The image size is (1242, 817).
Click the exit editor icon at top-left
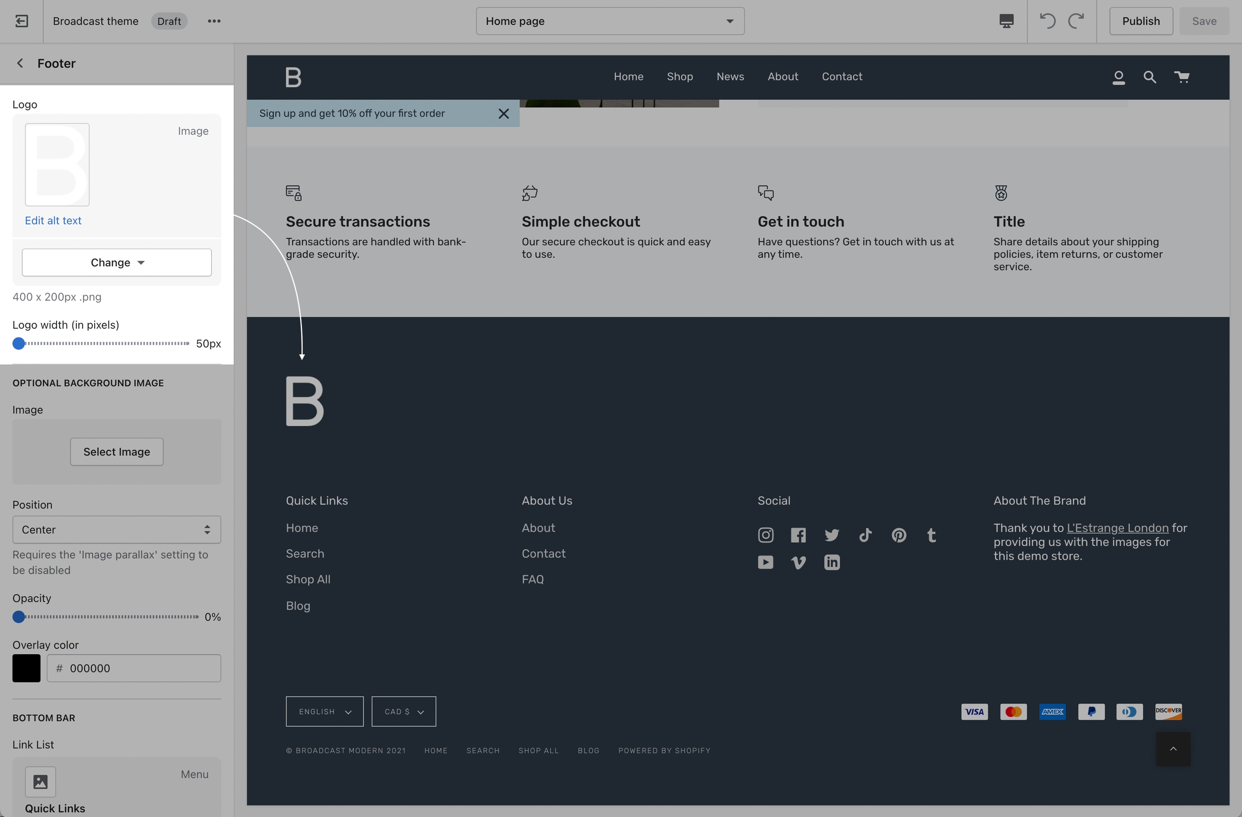click(x=22, y=21)
